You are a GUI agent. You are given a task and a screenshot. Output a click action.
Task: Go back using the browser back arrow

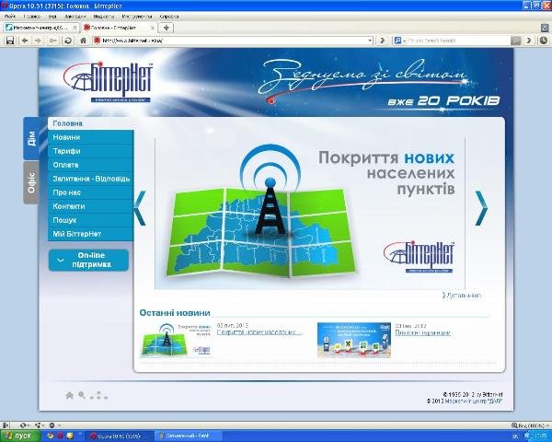point(25,41)
